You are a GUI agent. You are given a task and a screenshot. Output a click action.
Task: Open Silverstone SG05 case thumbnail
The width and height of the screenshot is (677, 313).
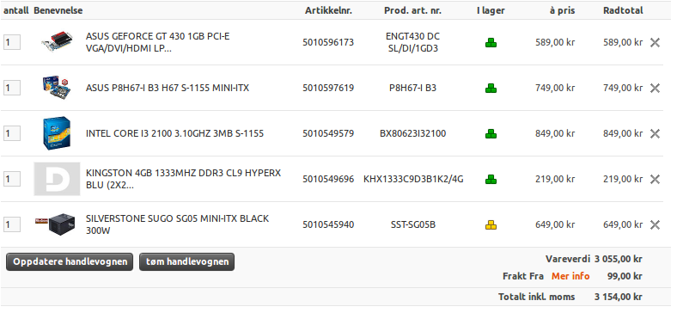pyautogui.click(x=56, y=224)
